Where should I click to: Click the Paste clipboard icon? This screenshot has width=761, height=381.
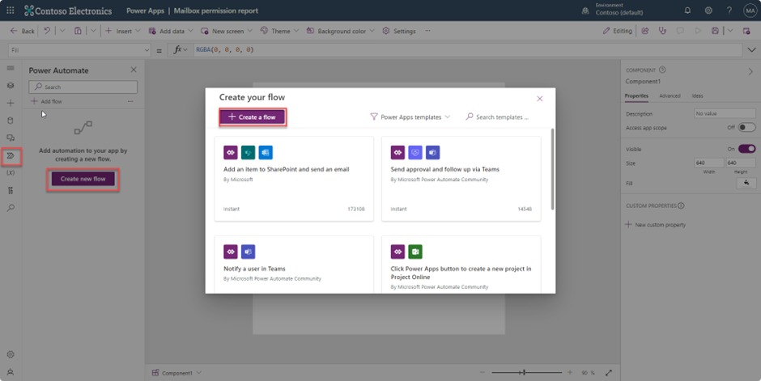(x=78, y=31)
